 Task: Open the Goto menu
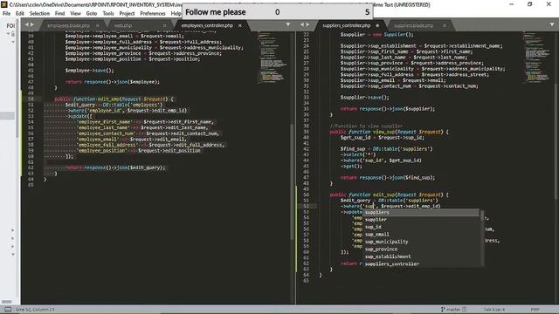pyautogui.click(x=91, y=14)
